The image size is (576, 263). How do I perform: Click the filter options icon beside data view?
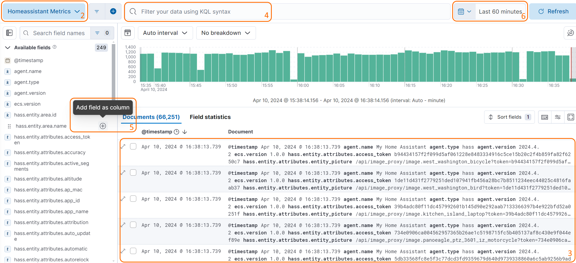pos(97,11)
